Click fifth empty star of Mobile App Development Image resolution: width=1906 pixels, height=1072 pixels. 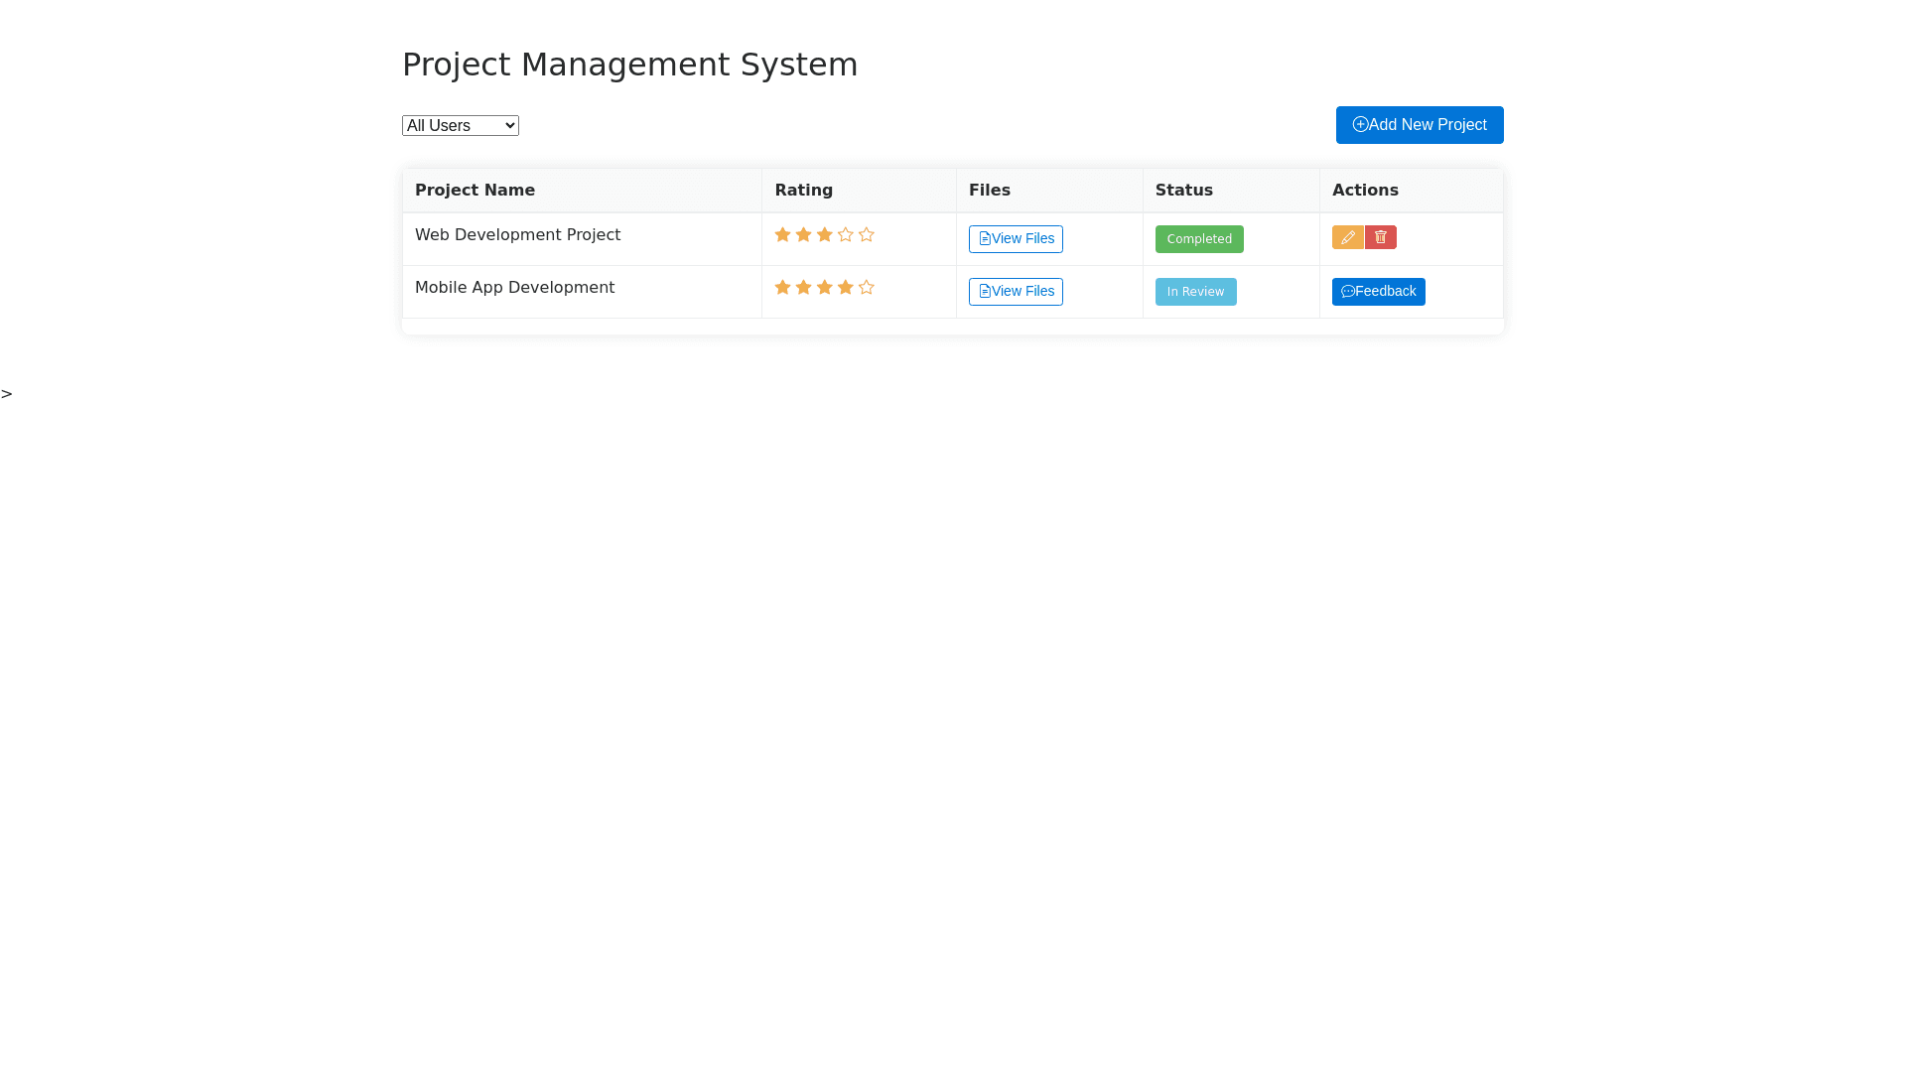(x=866, y=288)
